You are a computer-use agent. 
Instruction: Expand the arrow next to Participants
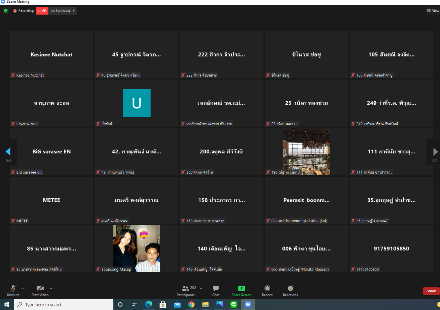coord(201,288)
